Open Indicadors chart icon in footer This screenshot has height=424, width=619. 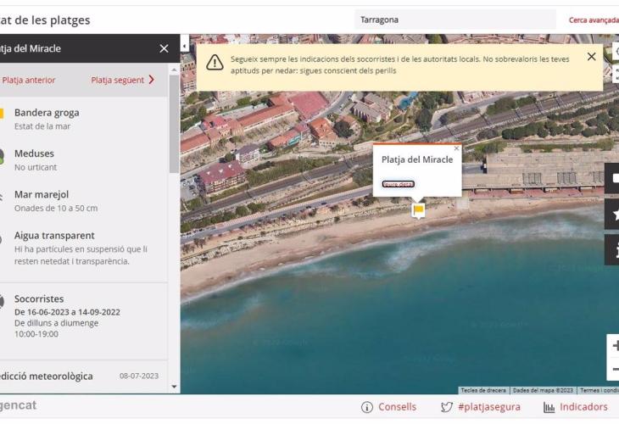(x=549, y=407)
